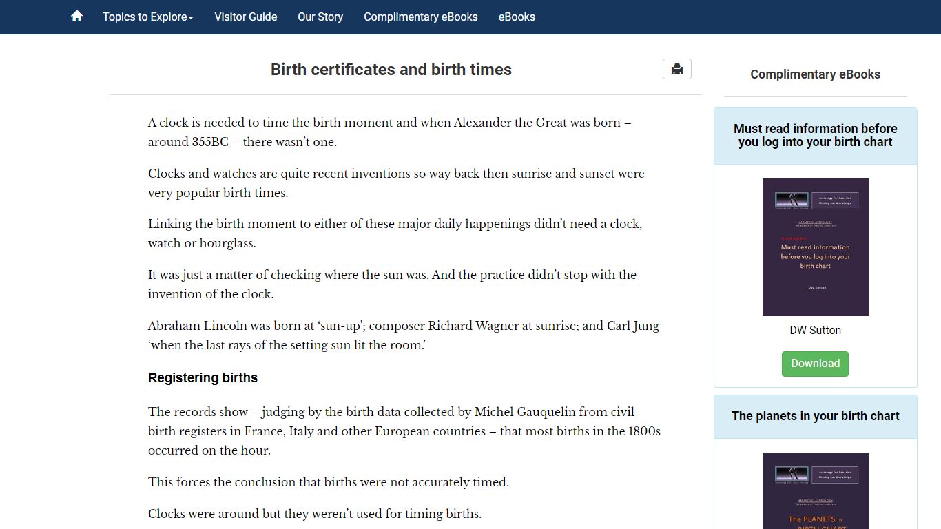The width and height of the screenshot is (941, 529).
Task: Download the DW Sutton eBook
Action: point(815,364)
